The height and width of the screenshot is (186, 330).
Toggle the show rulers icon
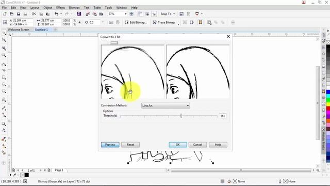coord(140,14)
